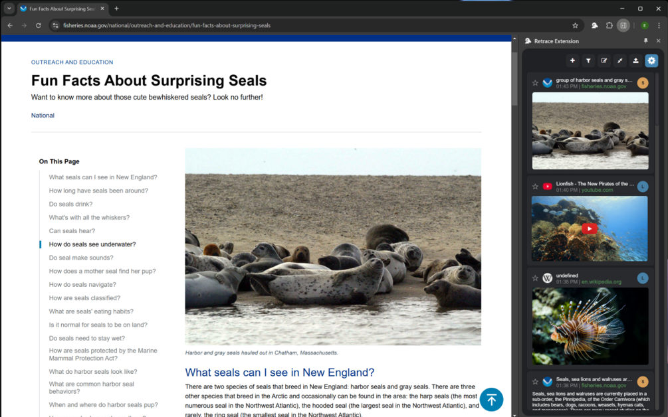Toggle the browser side panel button

pos(623,25)
